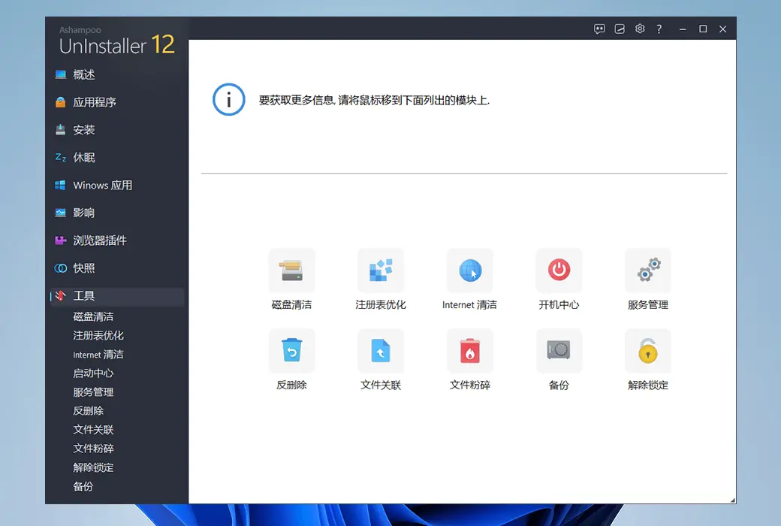This screenshot has width=781, height=526.
Task: Click the window resize grip corner
Action: pyautogui.click(x=733, y=500)
